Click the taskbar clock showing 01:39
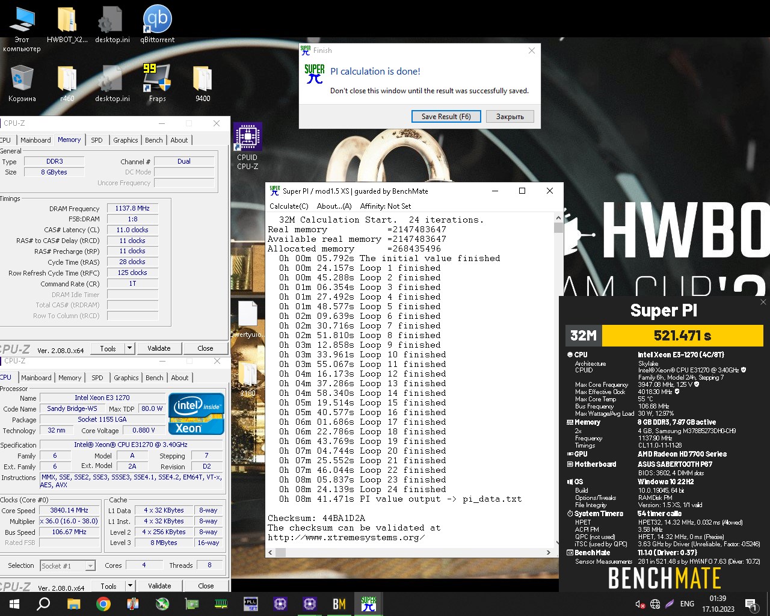Screen dimensions: 770x616 [x=718, y=604]
